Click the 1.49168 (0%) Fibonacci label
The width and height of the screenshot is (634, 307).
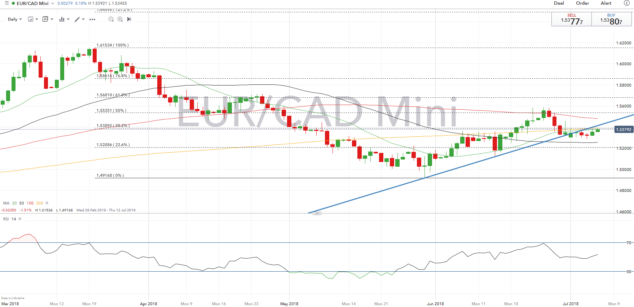pos(110,175)
